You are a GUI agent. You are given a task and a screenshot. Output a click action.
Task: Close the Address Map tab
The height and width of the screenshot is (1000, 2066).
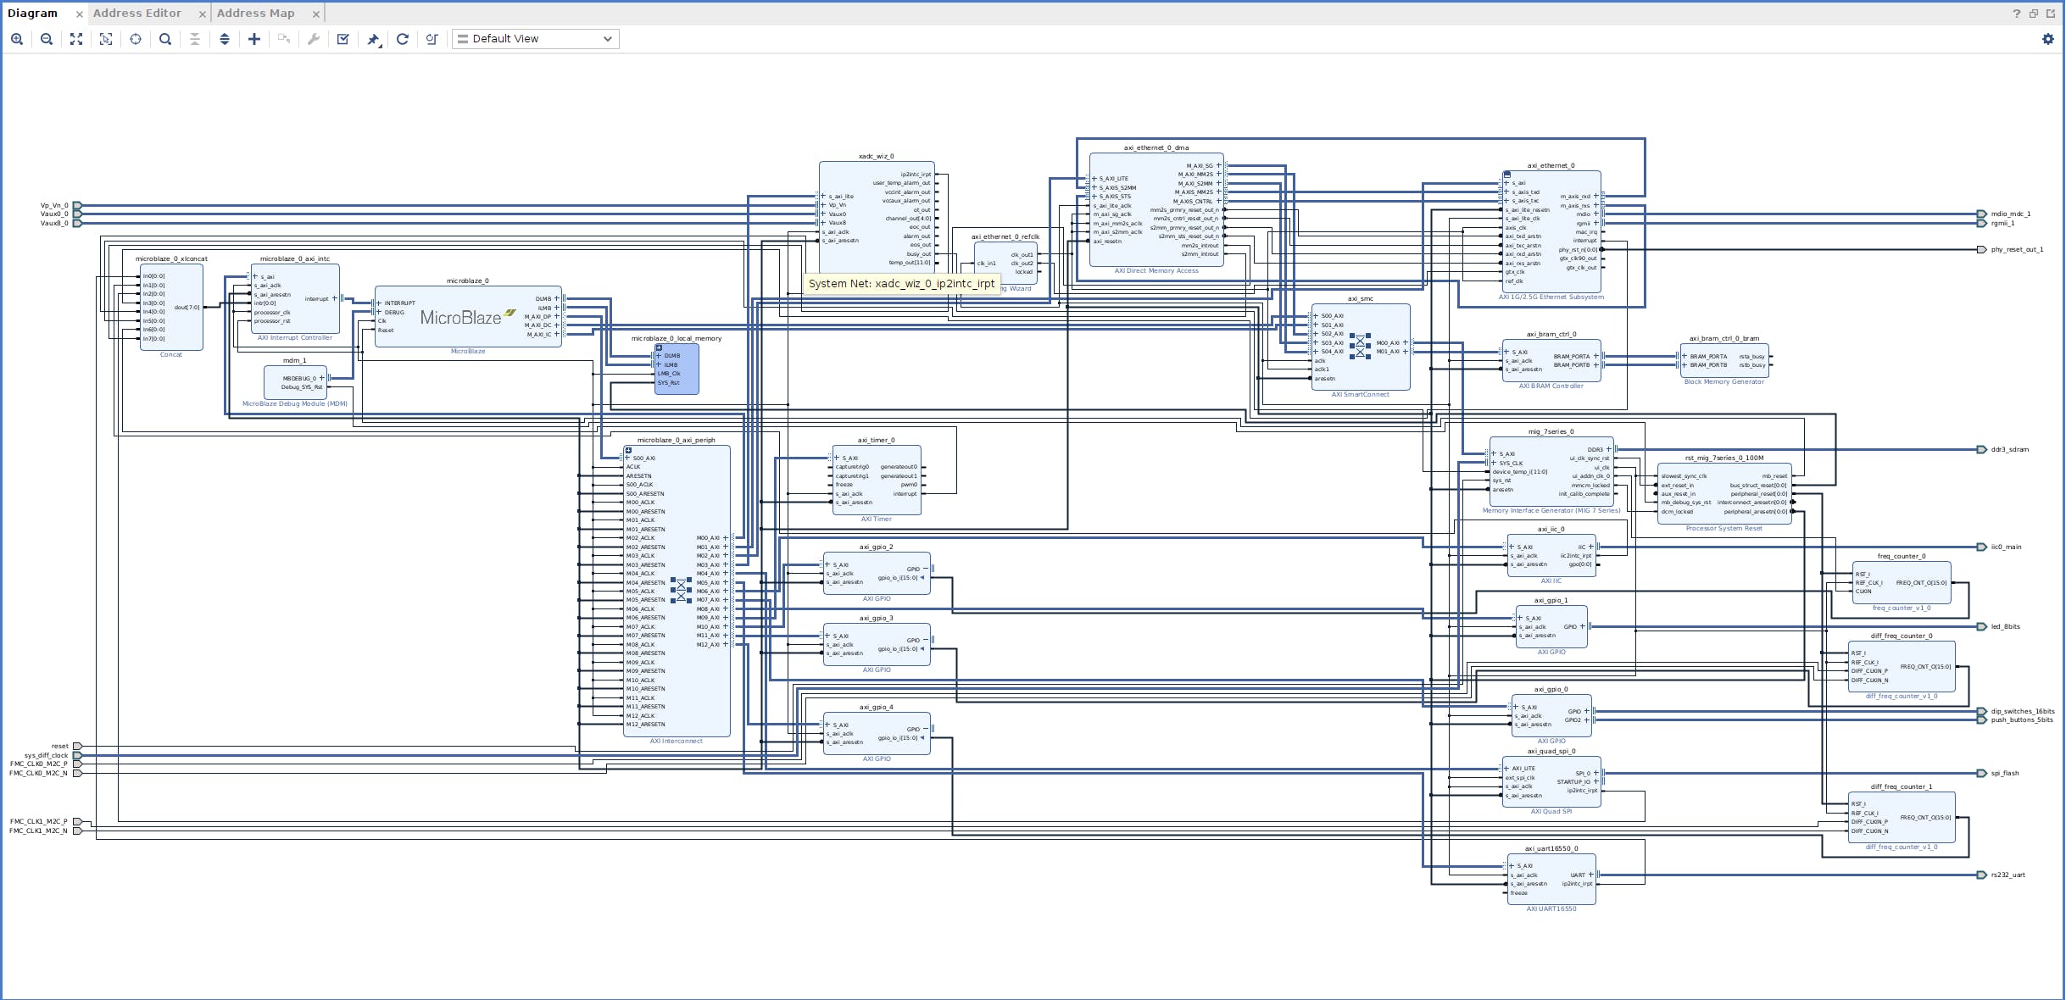(316, 14)
